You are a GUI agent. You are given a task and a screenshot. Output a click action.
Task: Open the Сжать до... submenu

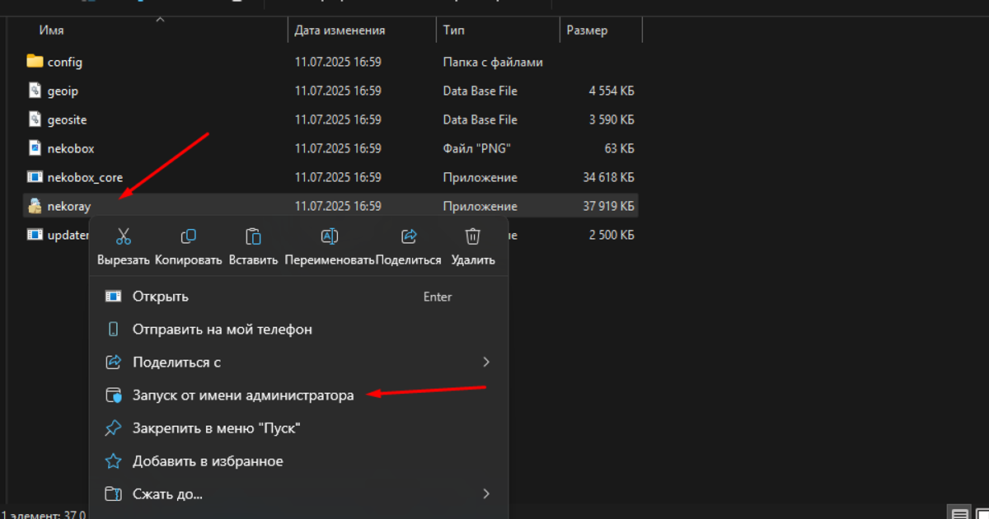[299, 494]
